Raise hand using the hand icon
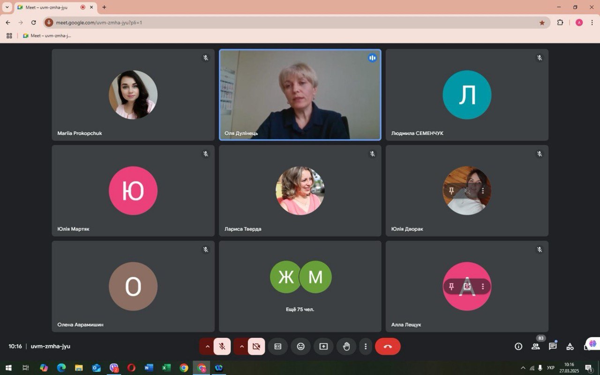600x375 pixels. click(346, 346)
